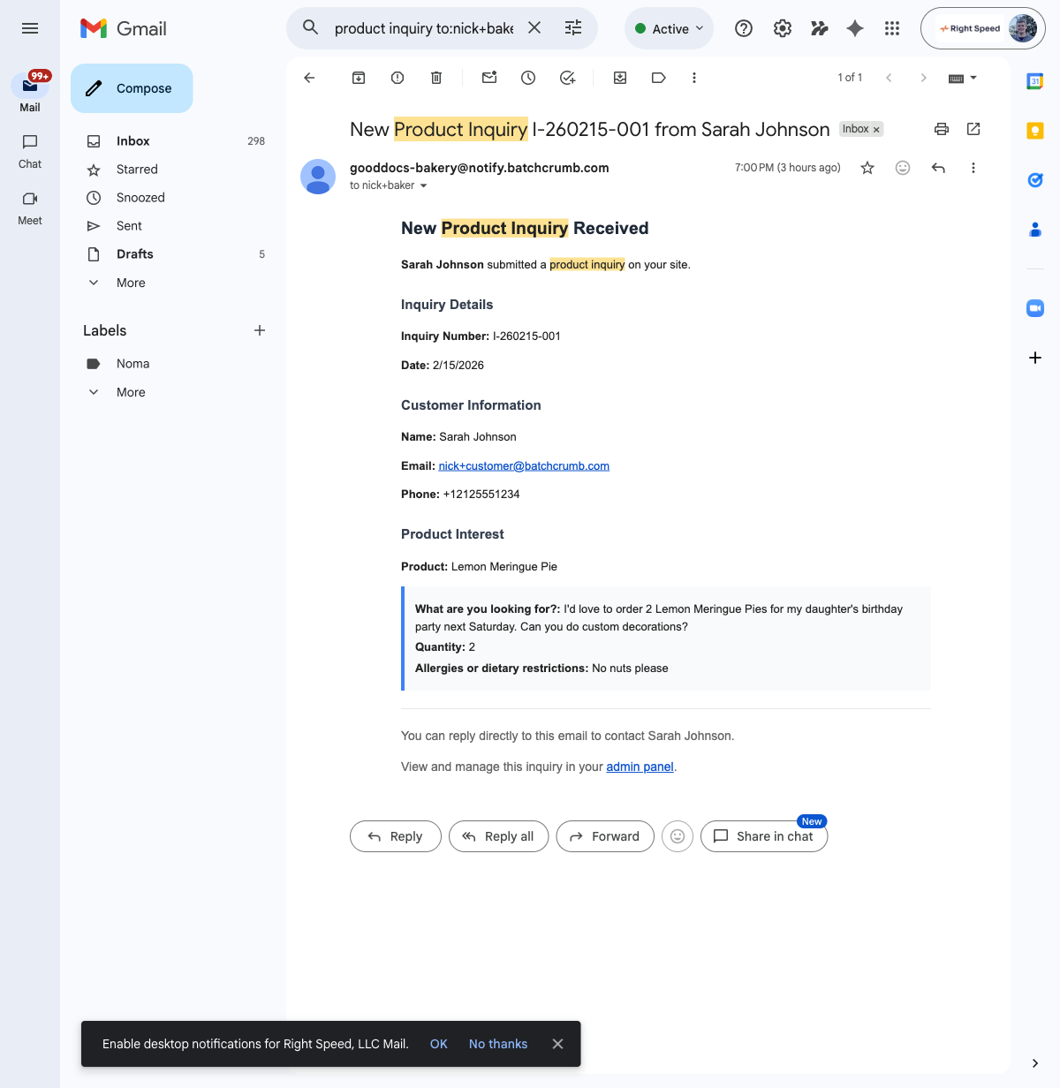Viewport: 1060px width, 1088px height.
Task: Open email in a new window
Action: coord(973,129)
